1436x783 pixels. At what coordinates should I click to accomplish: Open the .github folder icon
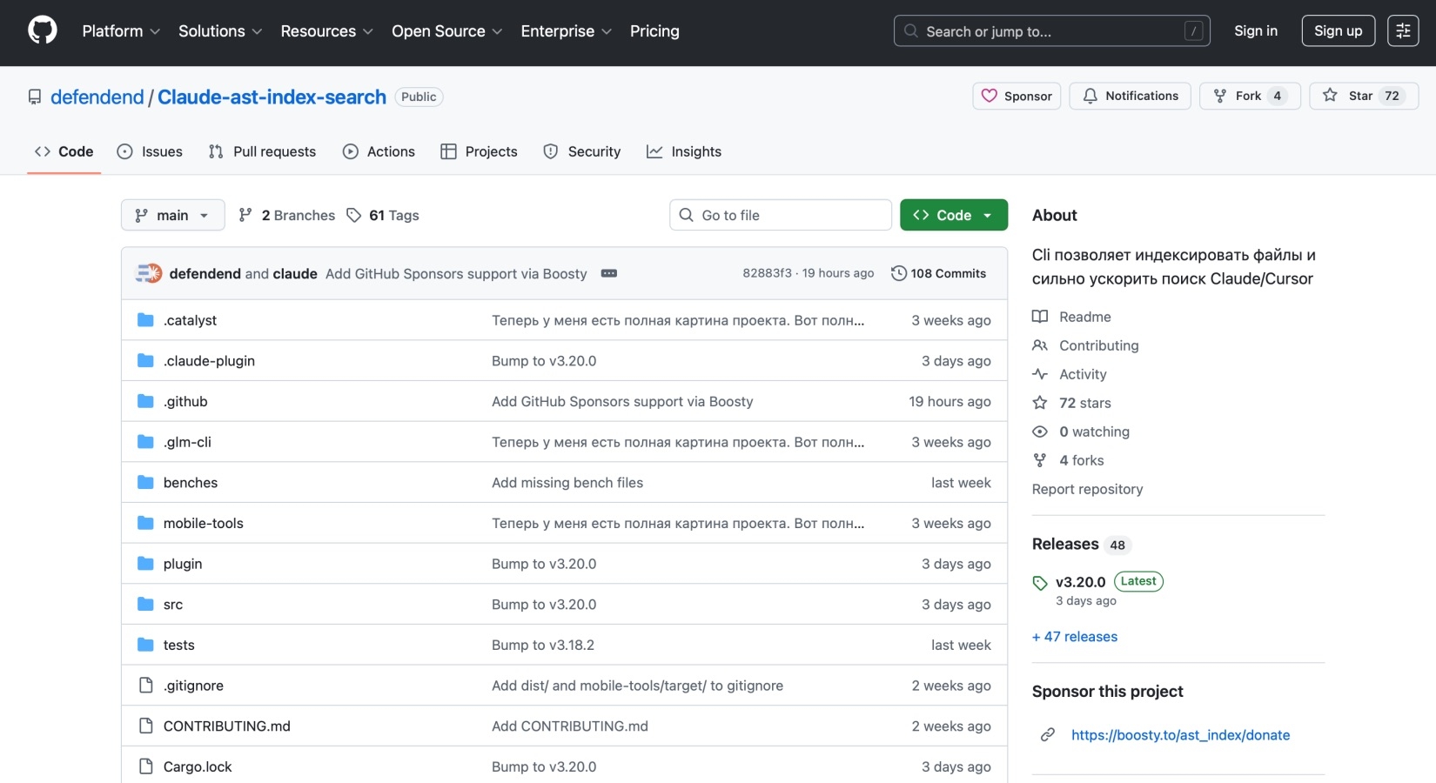145,401
